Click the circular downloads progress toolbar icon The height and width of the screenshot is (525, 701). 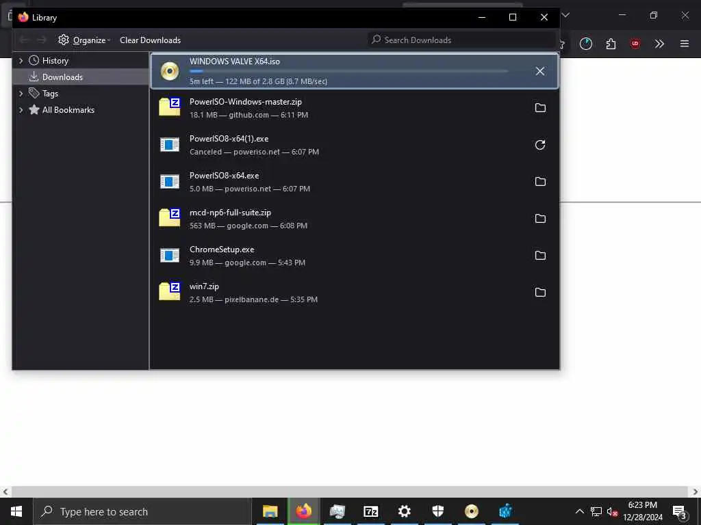coord(586,44)
